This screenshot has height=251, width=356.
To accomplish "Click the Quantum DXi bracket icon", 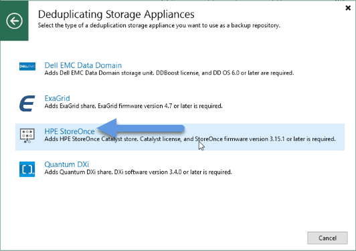I will [27, 169].
